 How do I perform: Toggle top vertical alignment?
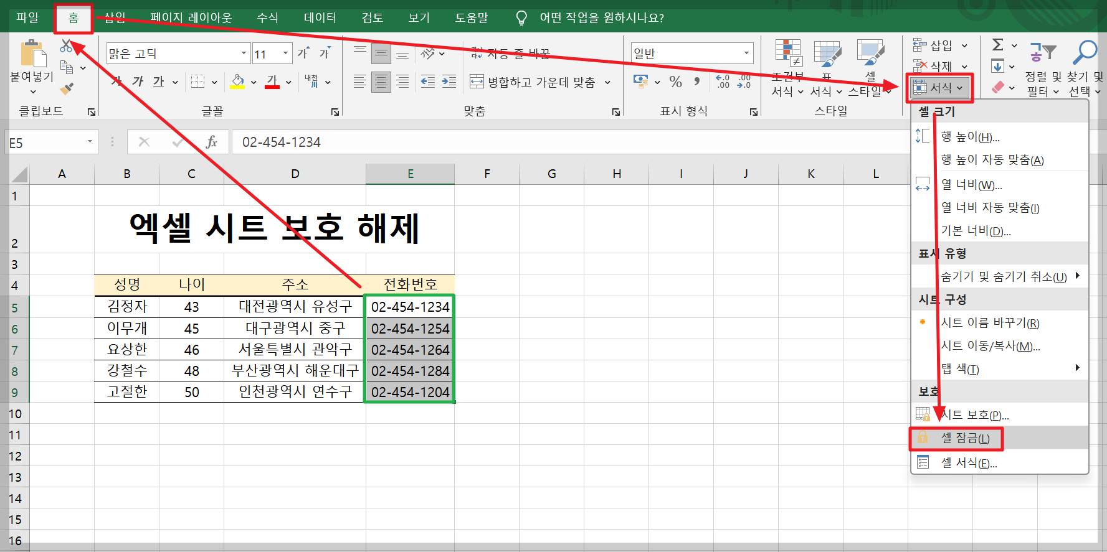point(360,54)
